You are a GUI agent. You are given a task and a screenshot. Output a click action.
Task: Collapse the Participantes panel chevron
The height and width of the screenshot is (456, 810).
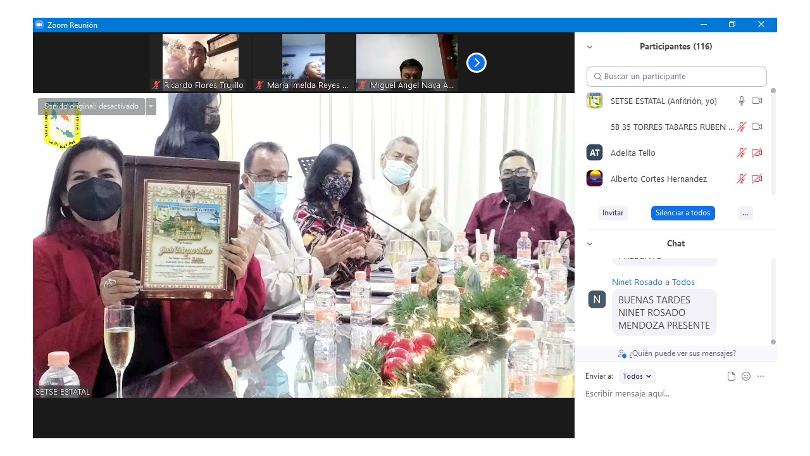[590, 47]
